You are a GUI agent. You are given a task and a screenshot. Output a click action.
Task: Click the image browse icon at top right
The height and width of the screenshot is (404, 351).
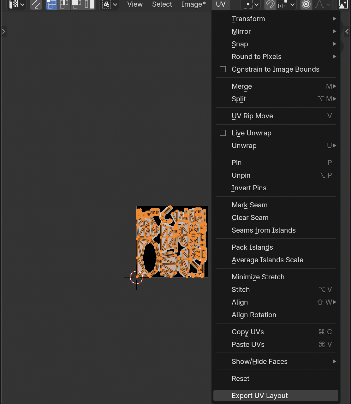pos(343,4)
